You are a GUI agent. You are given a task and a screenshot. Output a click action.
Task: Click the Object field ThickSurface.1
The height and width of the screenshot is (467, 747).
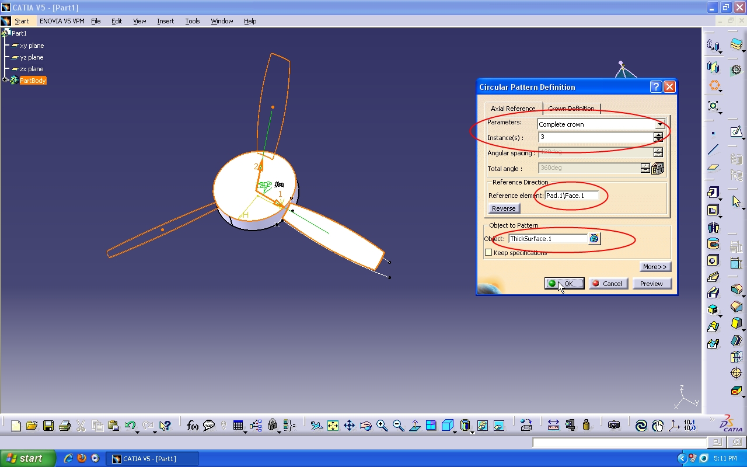[547, 239]
